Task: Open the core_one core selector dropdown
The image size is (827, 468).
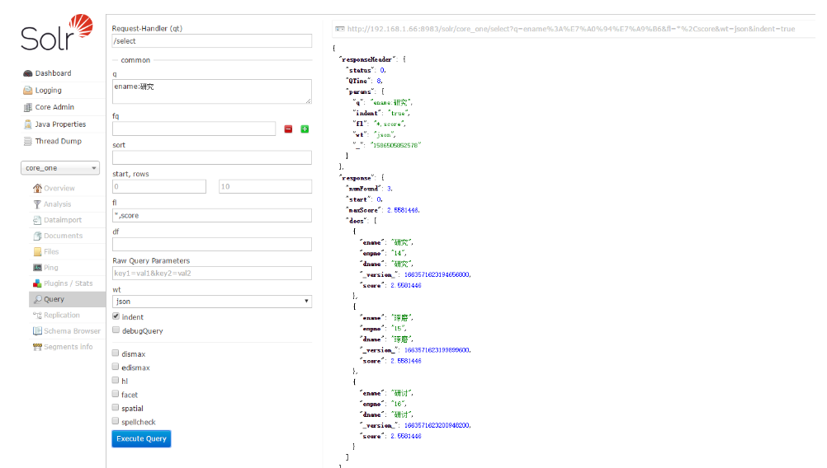Action: pos(60,168)
